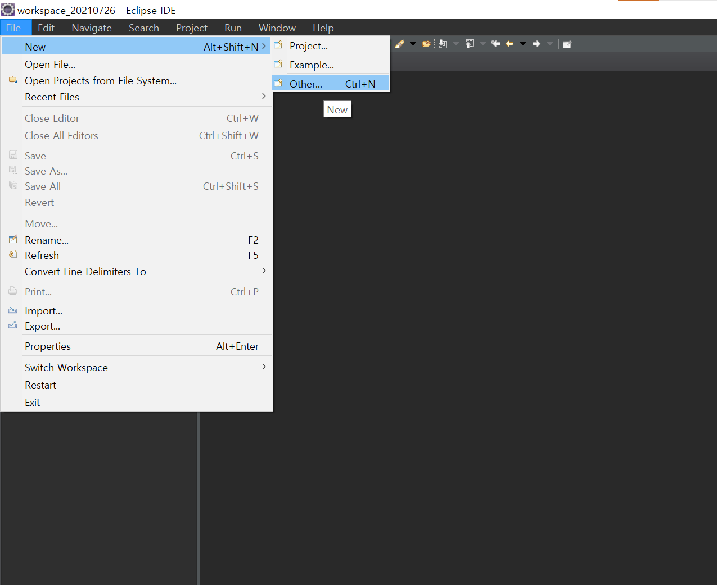Click the Next Annotation toolbar icon
This screenshot has width=717, height=585.
(x=443, y=44)
